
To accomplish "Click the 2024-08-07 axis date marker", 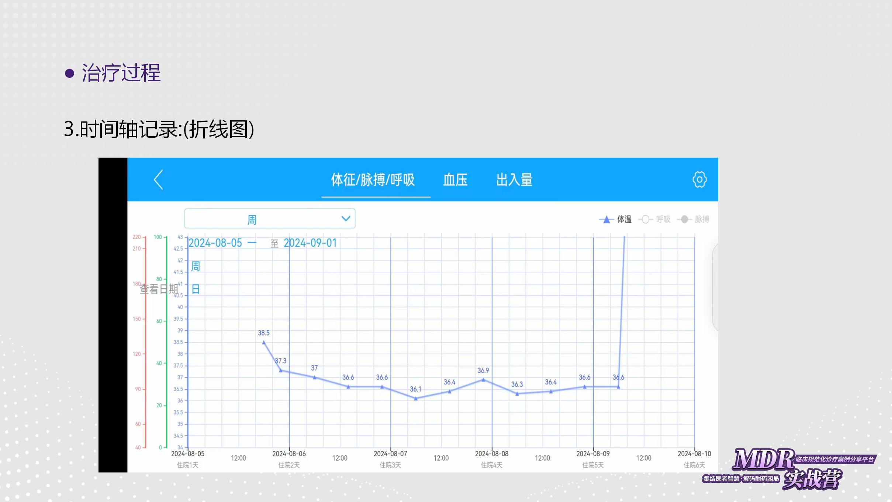I will tap(390, 454).
